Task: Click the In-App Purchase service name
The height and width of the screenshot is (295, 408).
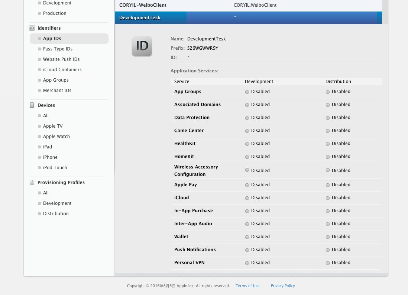Action: 193,210
